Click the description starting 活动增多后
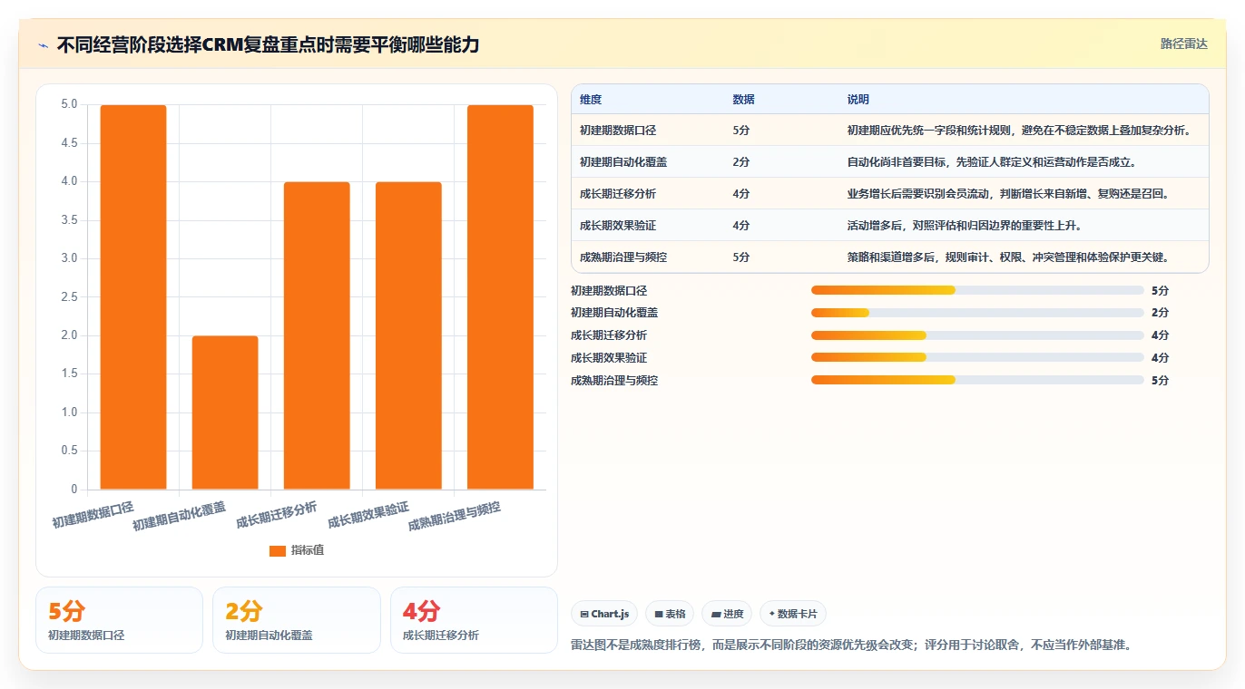The height and width of the screenshot is (689, 1245). coord(965,226)
